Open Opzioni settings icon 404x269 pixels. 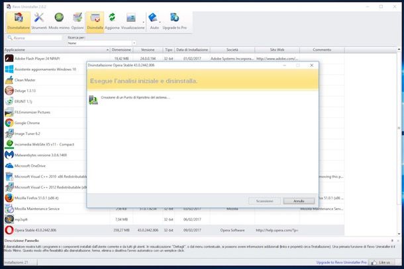(77, 18)
